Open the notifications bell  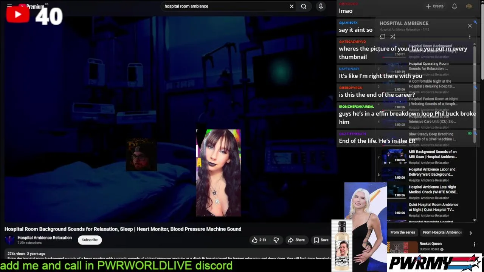(x=455, y=6)
